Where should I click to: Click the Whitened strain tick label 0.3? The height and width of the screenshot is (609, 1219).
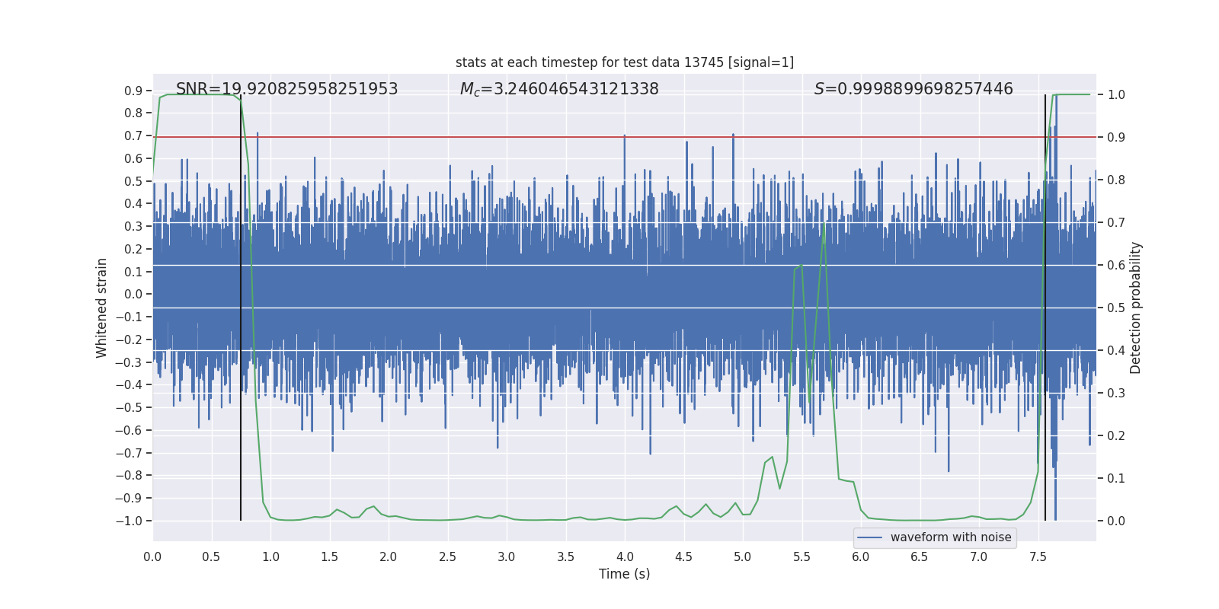pyautogui.click(x=133, y=226)
